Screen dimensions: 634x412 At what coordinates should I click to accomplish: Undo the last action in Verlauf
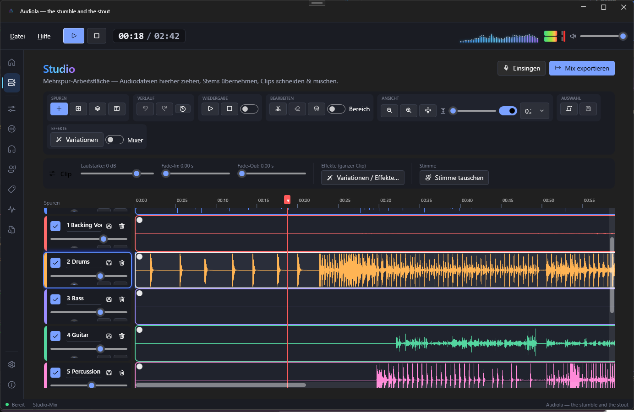pos(145,108)
